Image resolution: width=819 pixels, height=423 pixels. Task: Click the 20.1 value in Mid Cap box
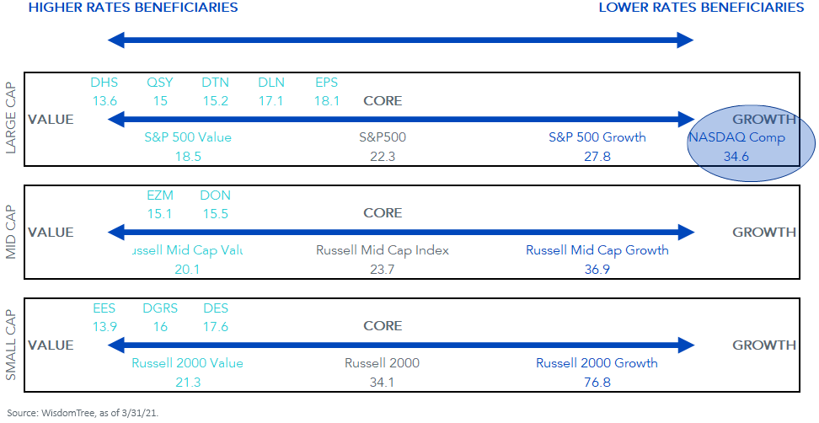click(x=187, y=270)
